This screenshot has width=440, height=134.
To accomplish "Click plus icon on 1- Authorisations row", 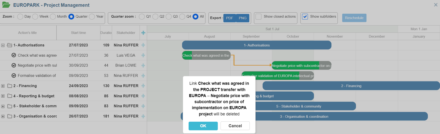I will 143,45.
